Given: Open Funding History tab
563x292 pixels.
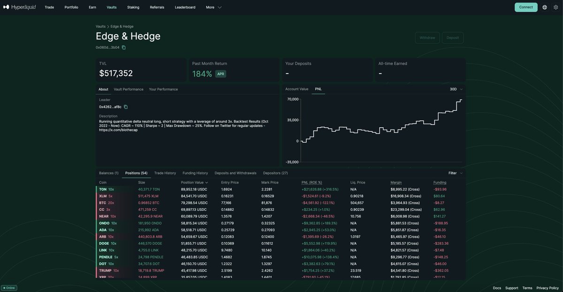Looking at the screenshot, I should [195, 173].
